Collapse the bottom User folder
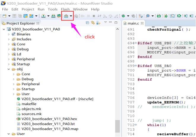 [9, 134]
